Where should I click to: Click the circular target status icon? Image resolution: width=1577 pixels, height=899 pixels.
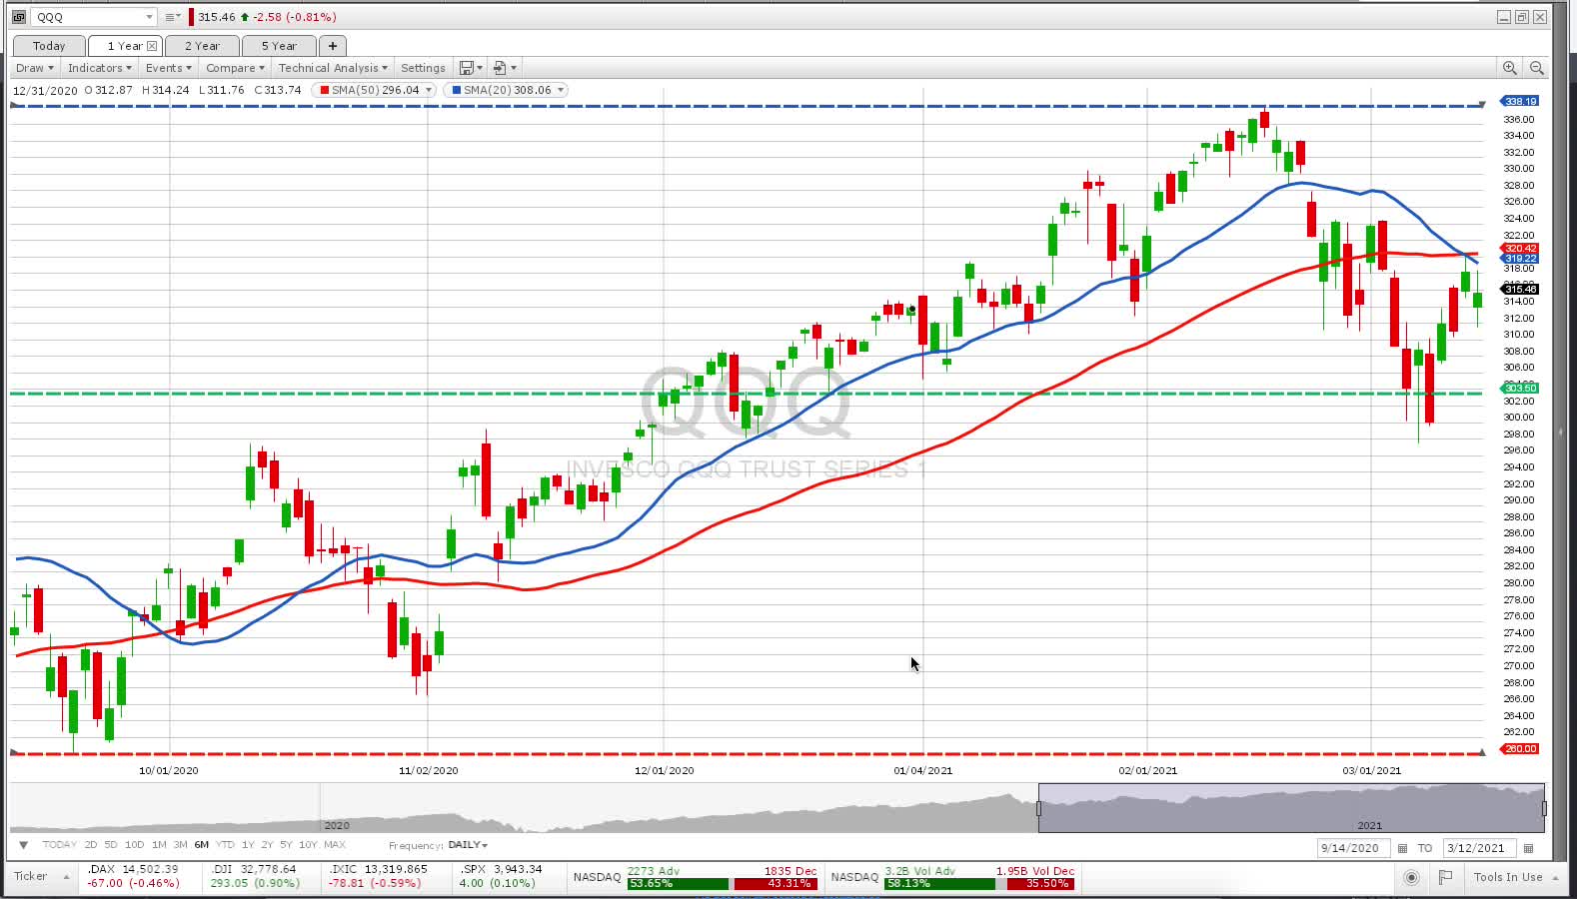pyautogui.click(x=1411, y=877)
